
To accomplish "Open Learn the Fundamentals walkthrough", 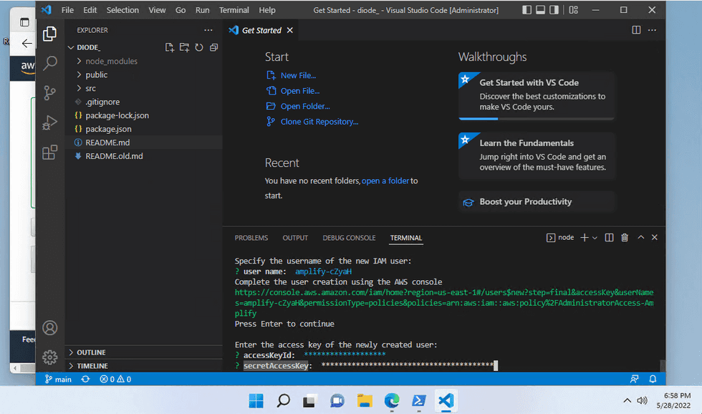I will (537, 155).
